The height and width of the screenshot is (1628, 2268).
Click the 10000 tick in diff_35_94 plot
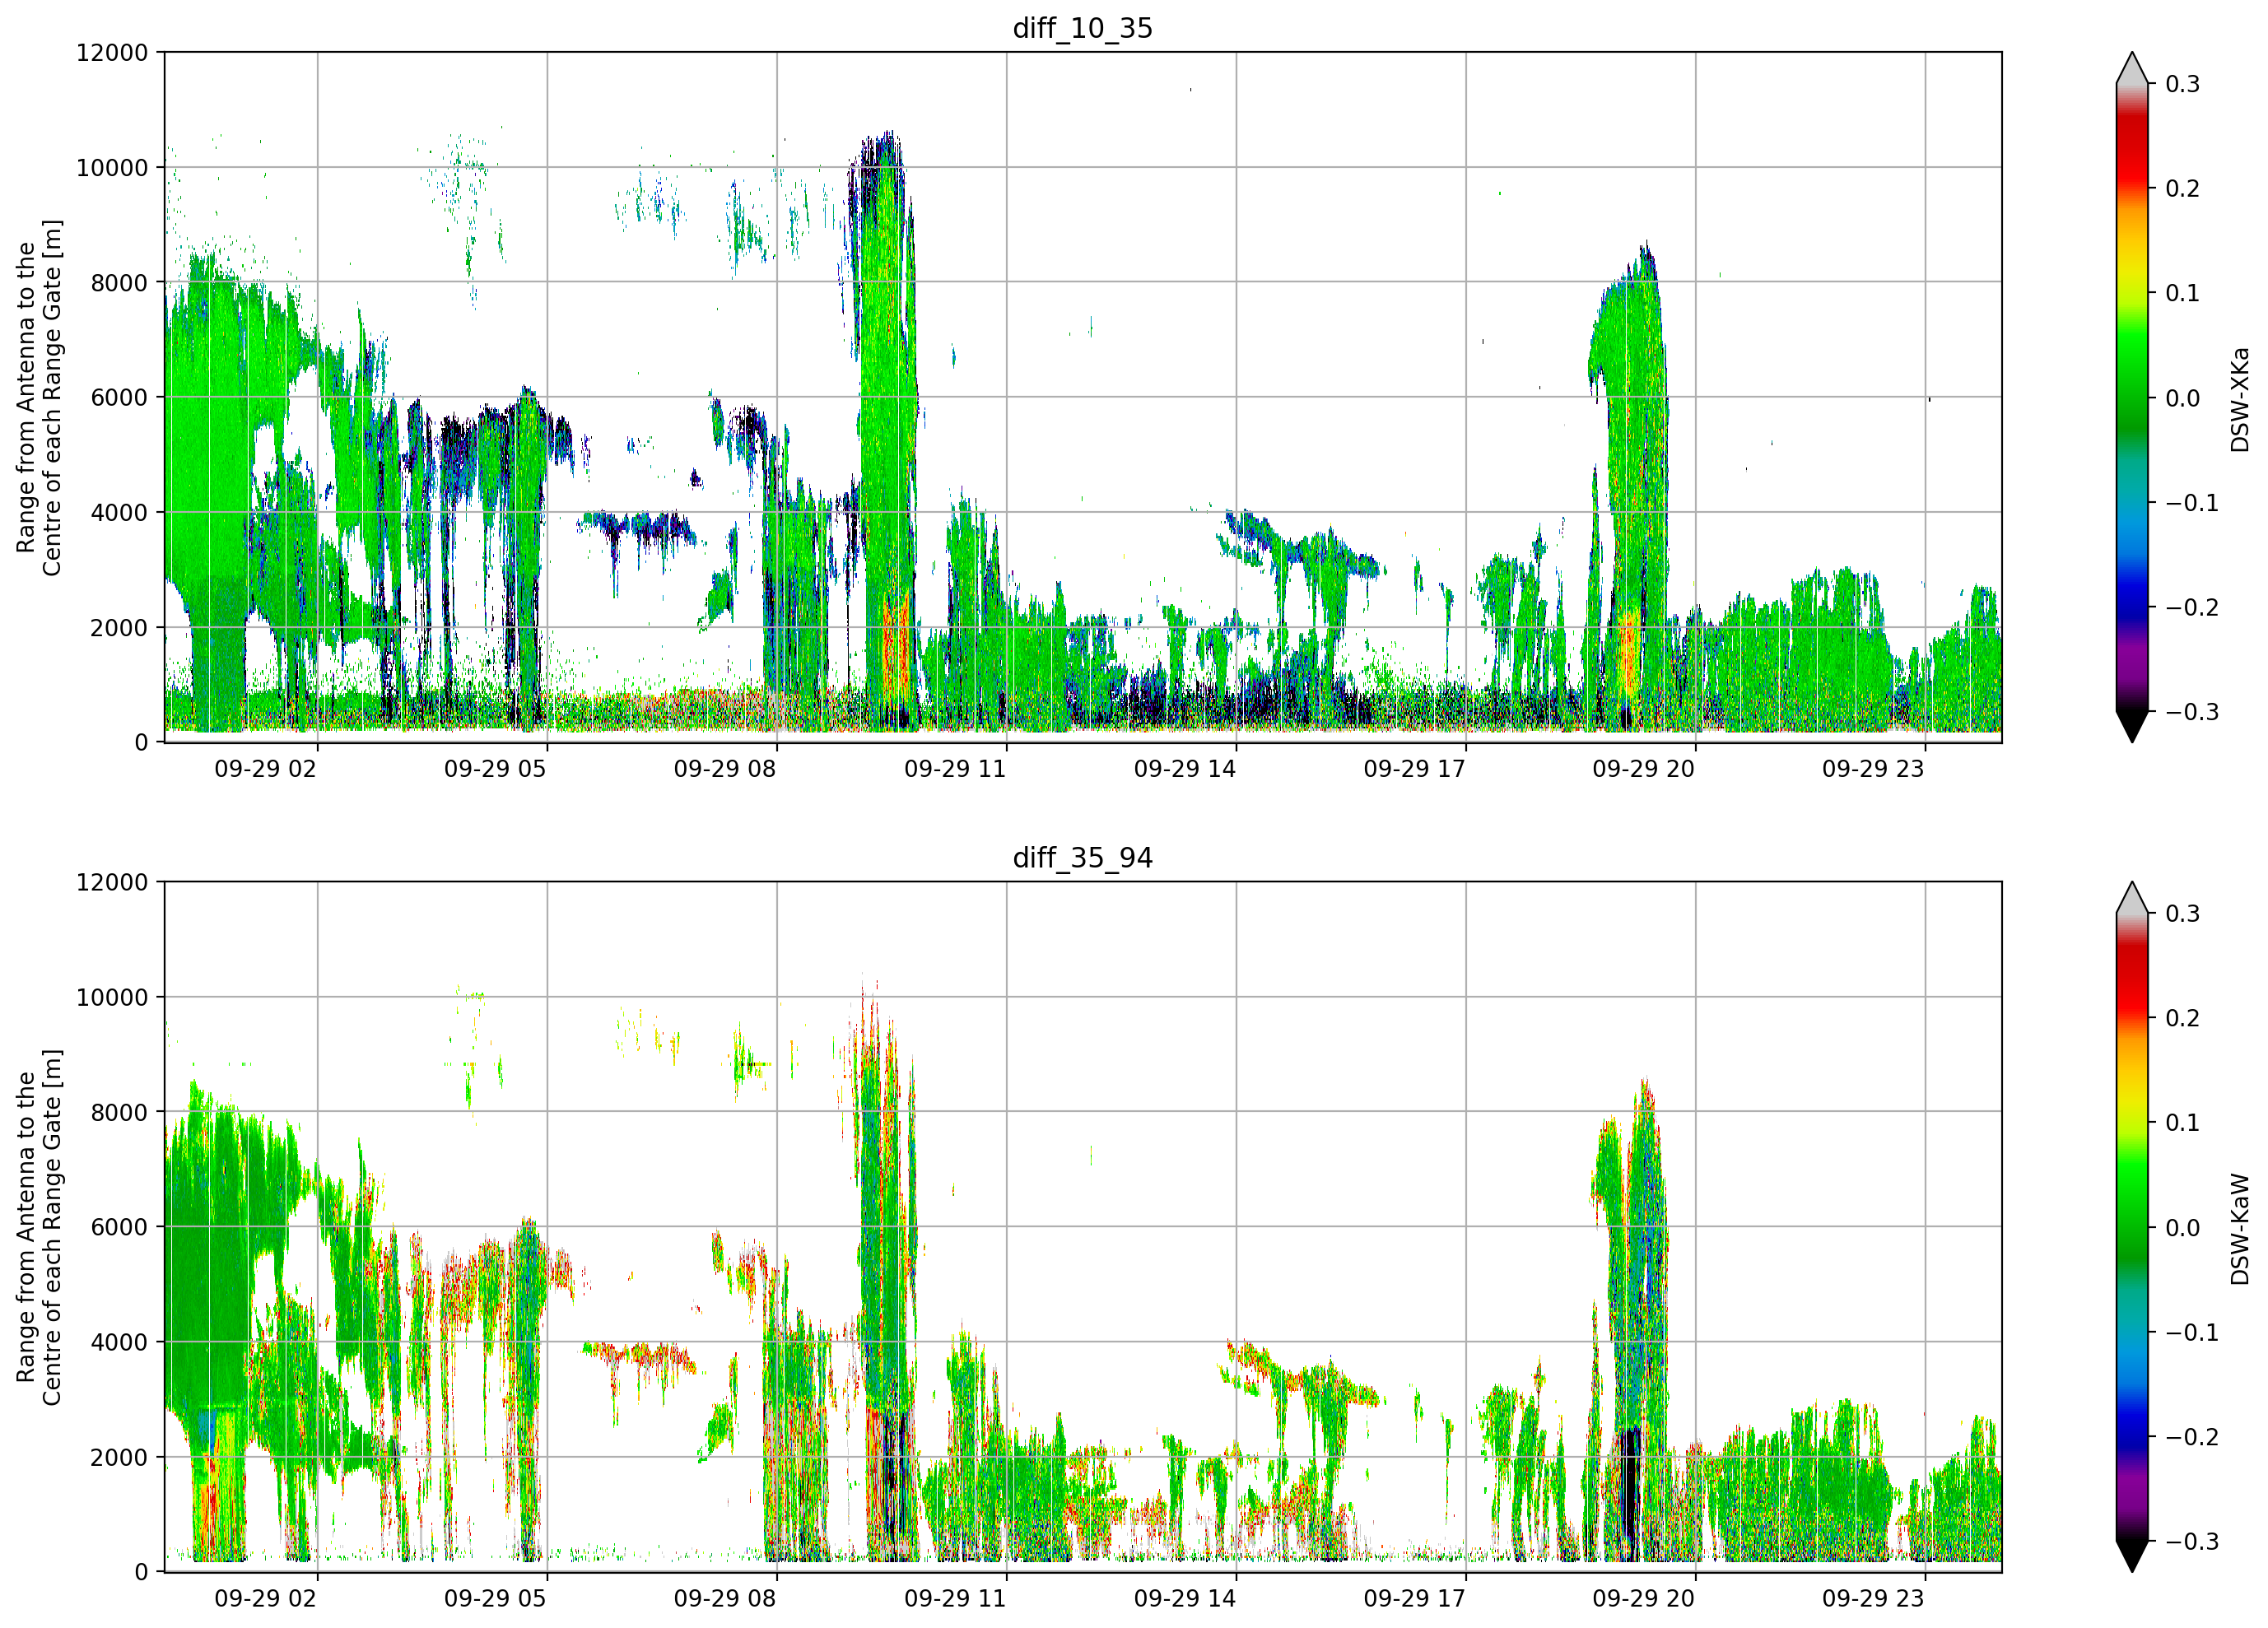coord(112,998)
